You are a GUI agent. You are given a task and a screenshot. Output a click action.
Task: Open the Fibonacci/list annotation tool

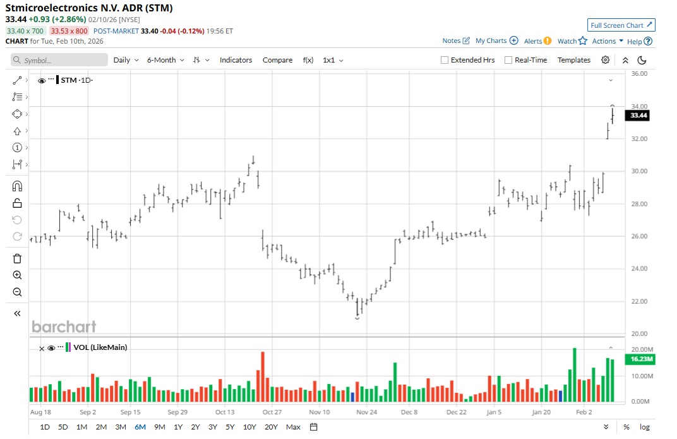pos(17,97)
